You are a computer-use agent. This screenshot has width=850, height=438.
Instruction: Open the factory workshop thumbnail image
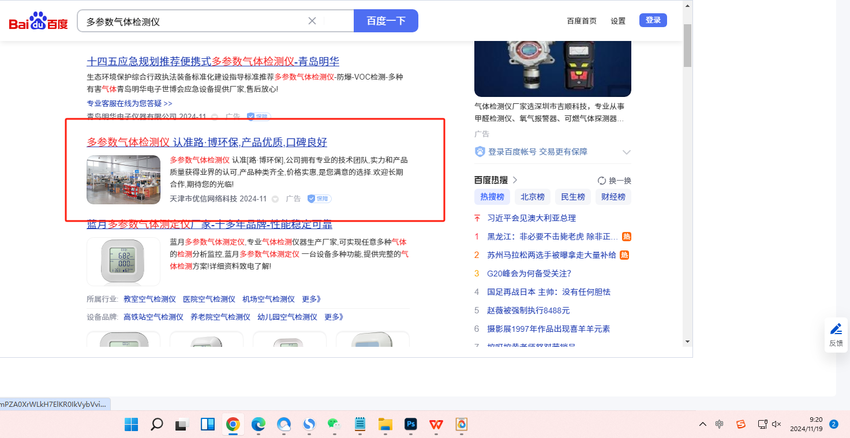click(123, 179)
